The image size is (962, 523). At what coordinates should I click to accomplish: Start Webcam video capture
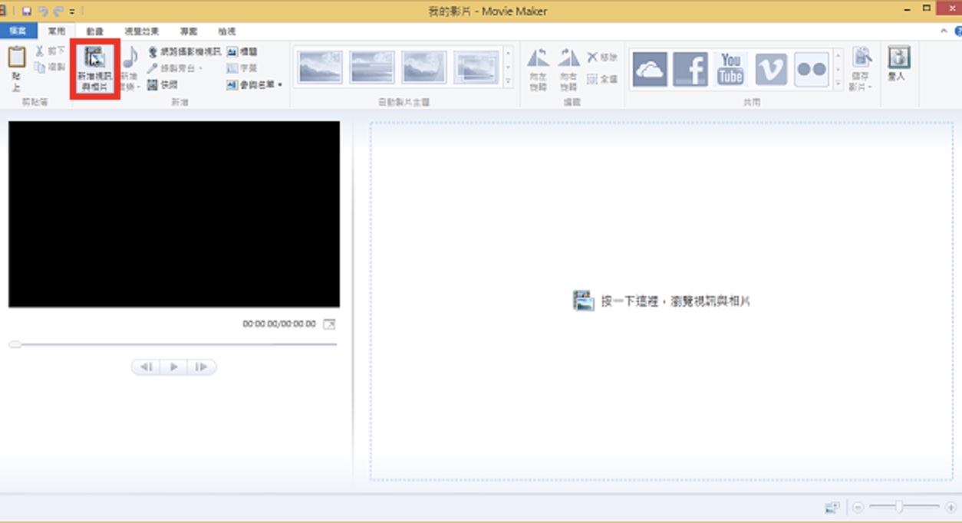pos(184,51)
